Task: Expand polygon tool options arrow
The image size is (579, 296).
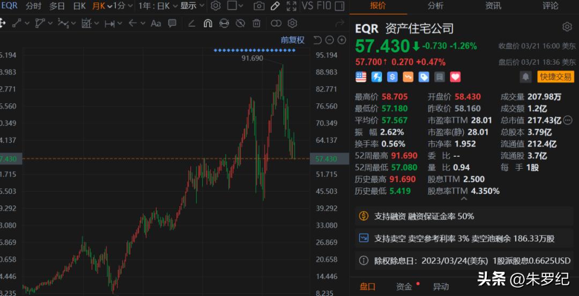Action: click(50, 24)
